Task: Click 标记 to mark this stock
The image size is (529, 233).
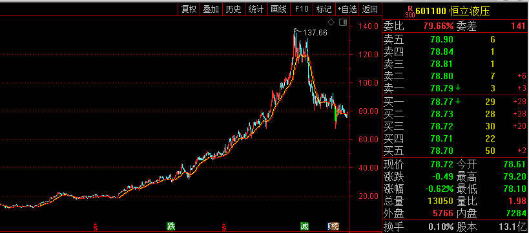Action: point(324,9)
